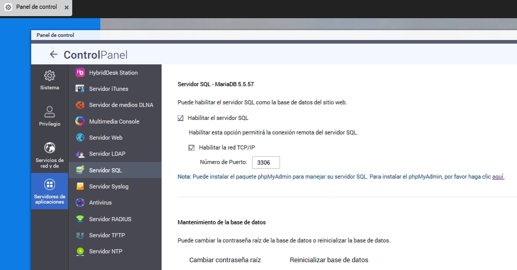Open the Sistema gear icon section
Viewport: 517px width, 270px height.
coord(50,76)
